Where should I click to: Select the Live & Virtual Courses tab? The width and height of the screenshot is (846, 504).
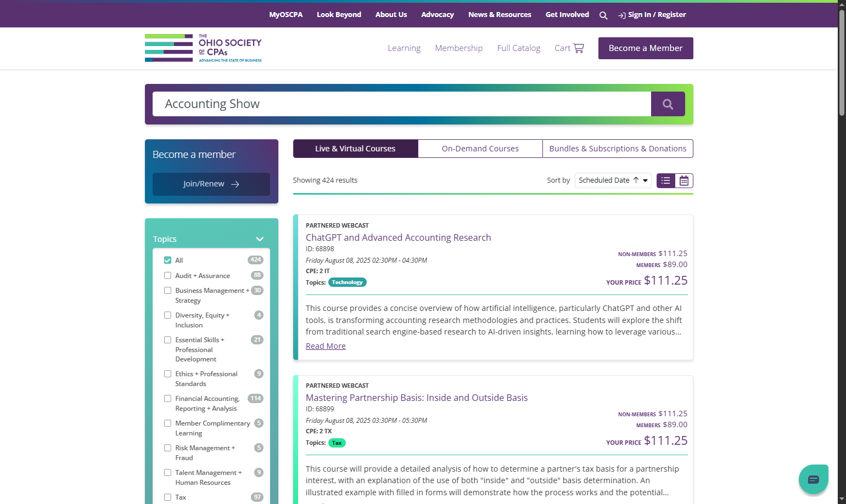coord(355,149)
